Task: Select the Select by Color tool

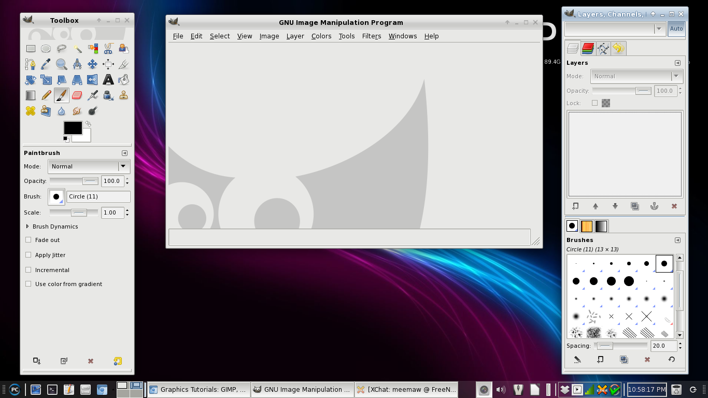Action: coord(93,49)
